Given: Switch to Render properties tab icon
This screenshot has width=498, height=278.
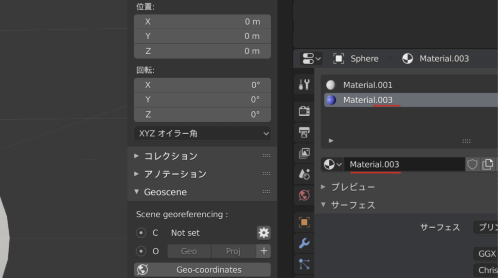Looking at the screenshot, I should click(304, 111).
